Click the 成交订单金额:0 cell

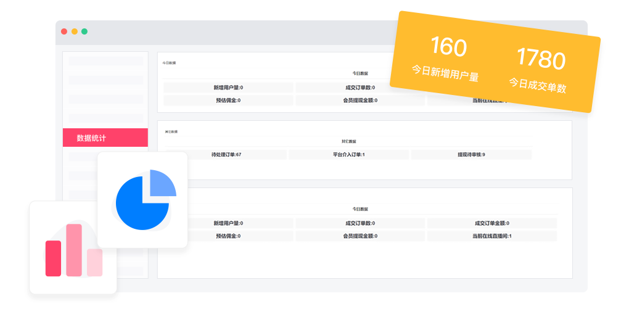pos(491,223)
